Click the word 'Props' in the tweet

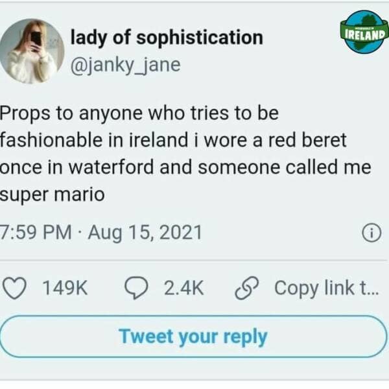(25, 114)
